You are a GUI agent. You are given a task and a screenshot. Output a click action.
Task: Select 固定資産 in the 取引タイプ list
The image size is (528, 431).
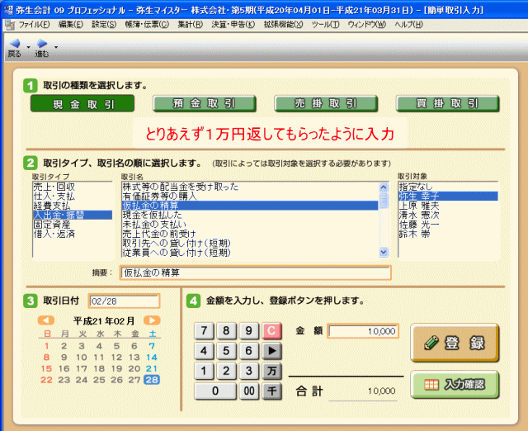73,225
